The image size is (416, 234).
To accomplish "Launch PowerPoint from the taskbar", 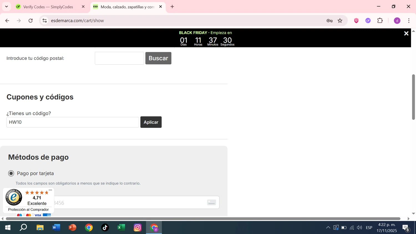I will pyautogui.click(x=72, y=228).
